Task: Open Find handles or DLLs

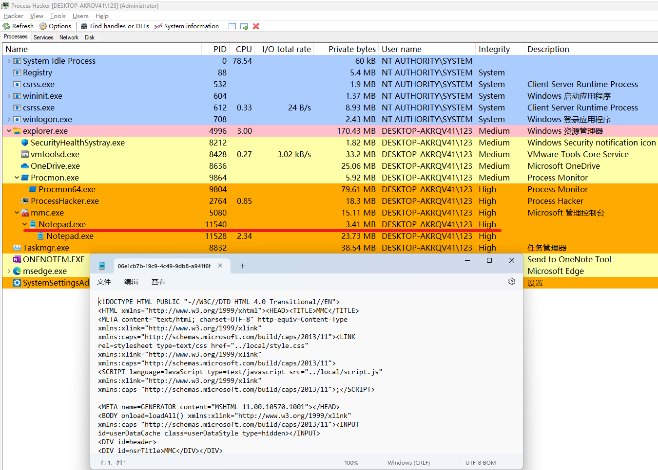Action: tap(115, 26)
